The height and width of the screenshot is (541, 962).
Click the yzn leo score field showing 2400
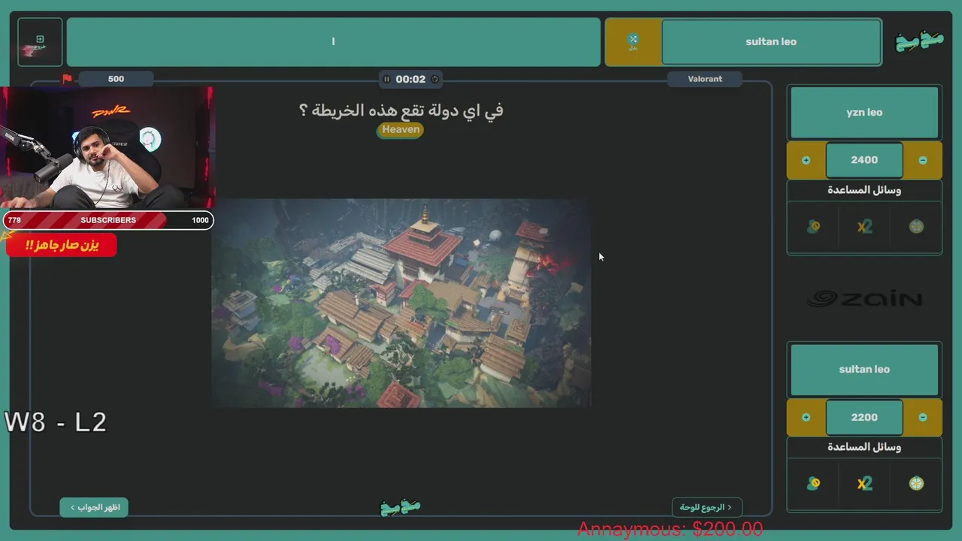(864, 160)
